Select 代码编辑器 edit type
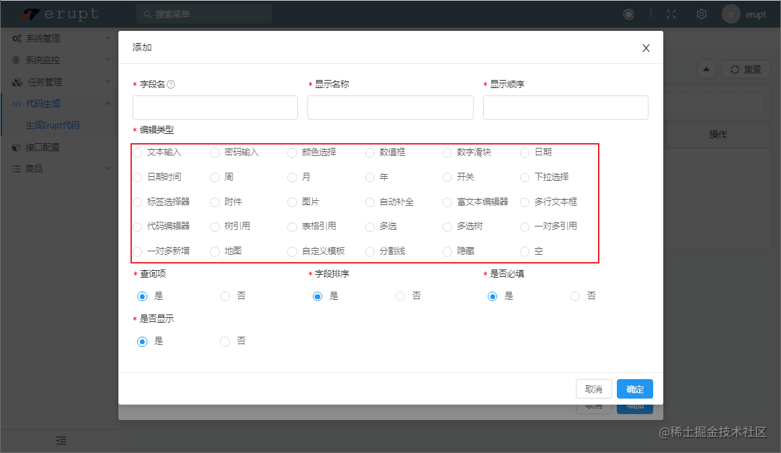781x453 pixels. click(x=137, y=226)
